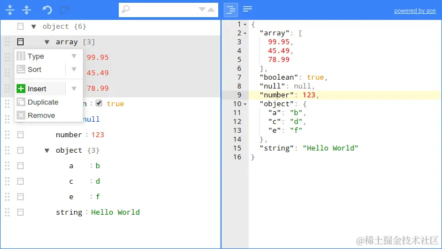The height and width of the screenshot is (249, 442).
Task: Toggle the boolean true checkbox
Action: [x=99, y=103]
